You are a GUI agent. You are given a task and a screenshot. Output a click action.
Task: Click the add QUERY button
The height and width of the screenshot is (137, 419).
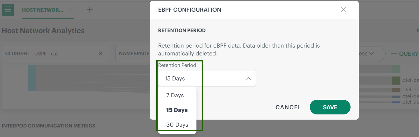coord(404,54)
